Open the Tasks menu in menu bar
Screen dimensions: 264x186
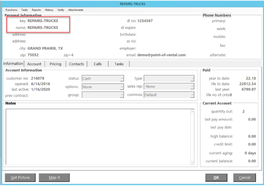(x=24, y=10)
